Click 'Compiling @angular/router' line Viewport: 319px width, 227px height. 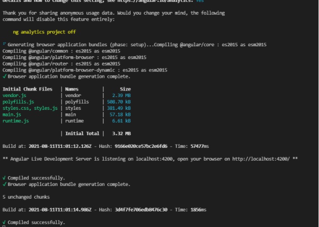click(61, 64)
